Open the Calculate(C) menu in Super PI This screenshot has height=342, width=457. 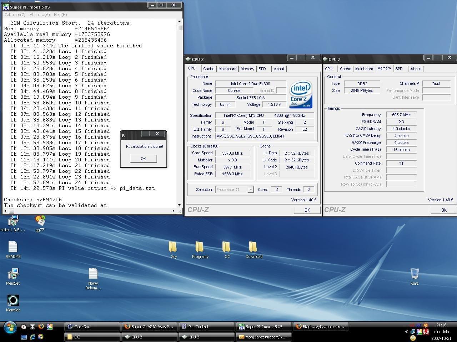click(15, 15)
